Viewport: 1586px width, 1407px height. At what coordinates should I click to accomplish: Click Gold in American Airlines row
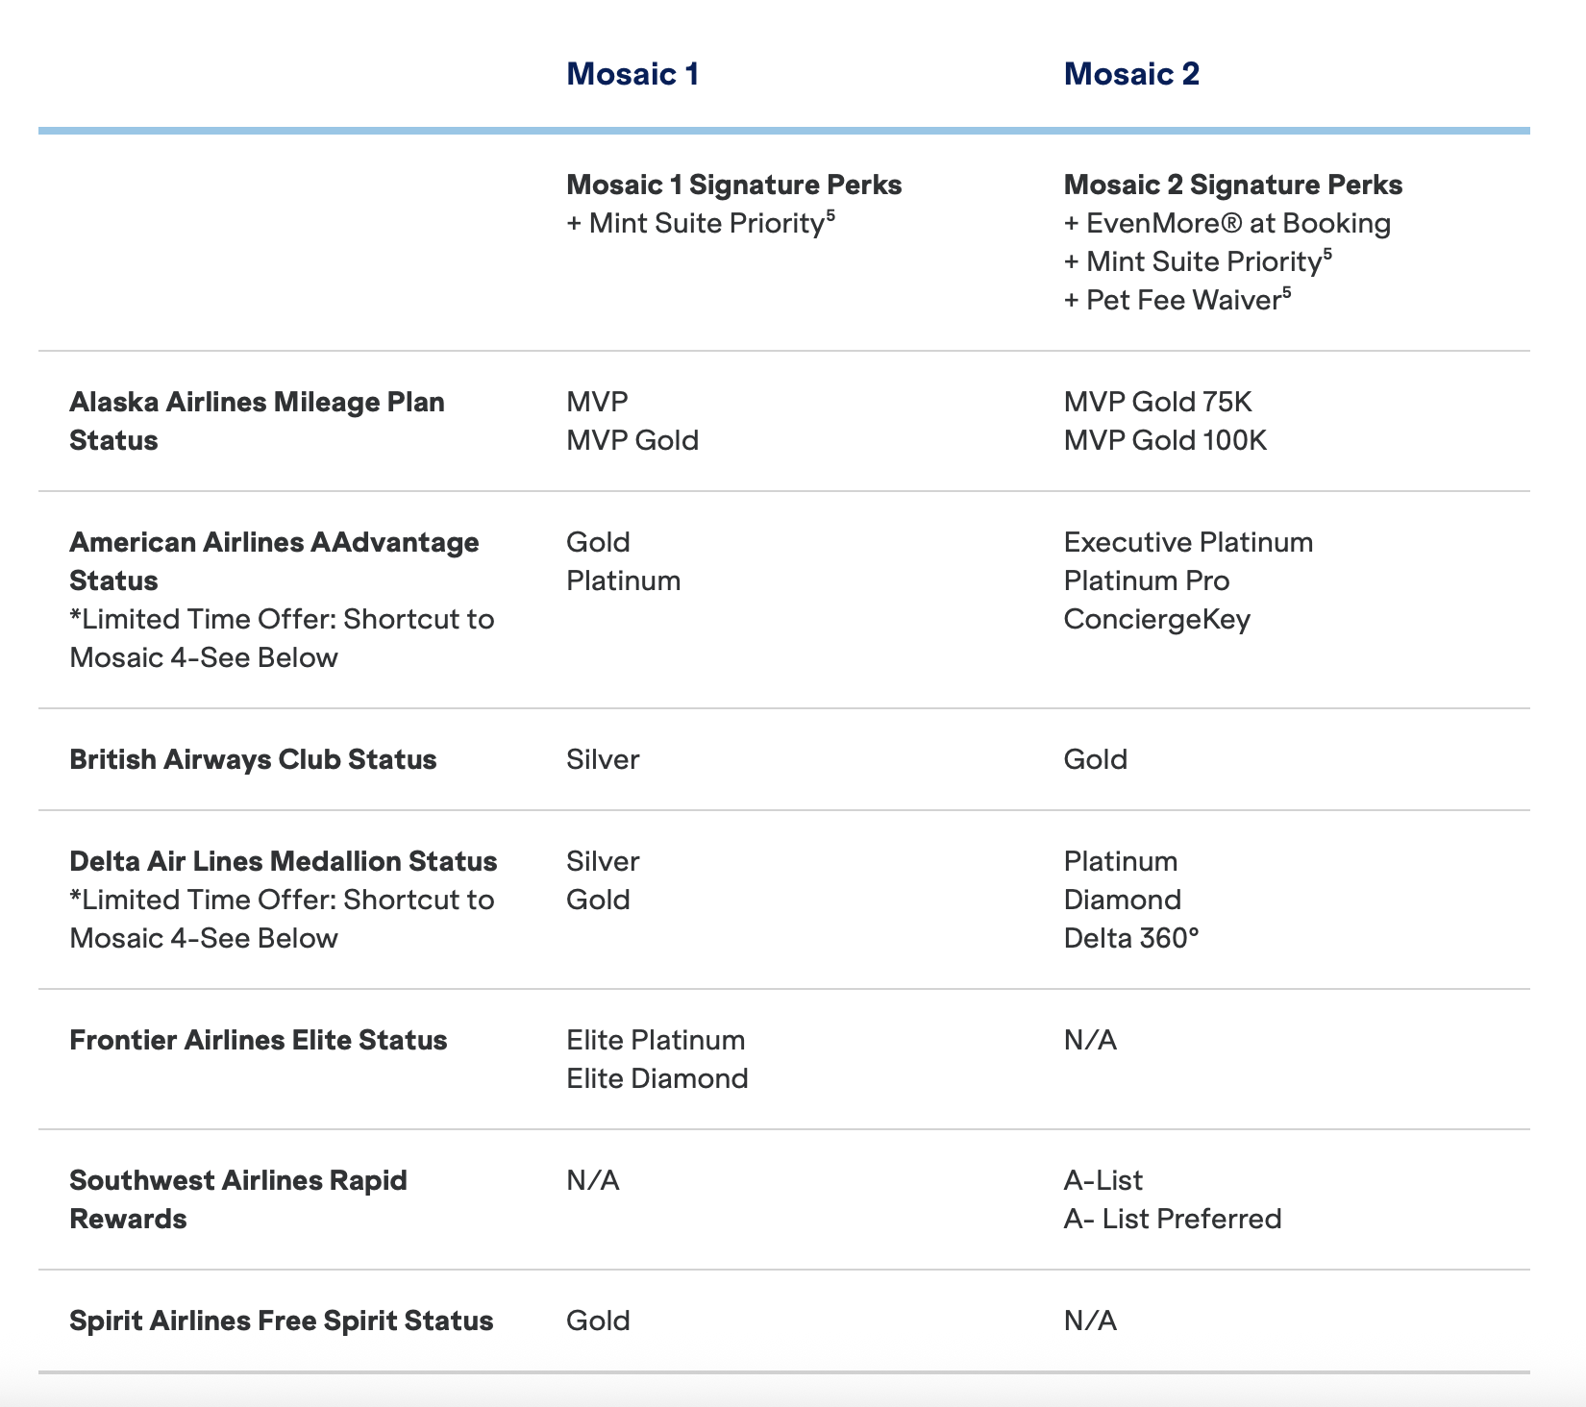click(598, 542)
